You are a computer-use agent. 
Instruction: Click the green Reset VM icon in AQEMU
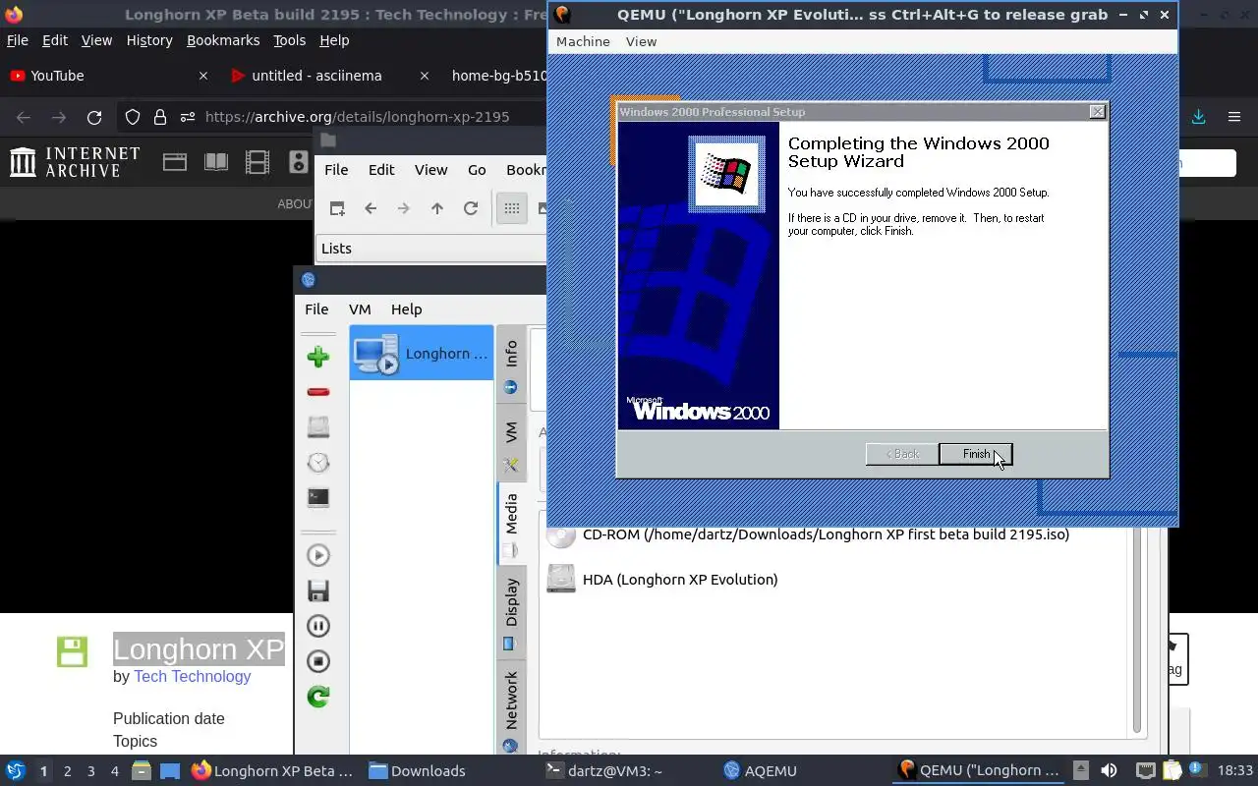point(317,697)
